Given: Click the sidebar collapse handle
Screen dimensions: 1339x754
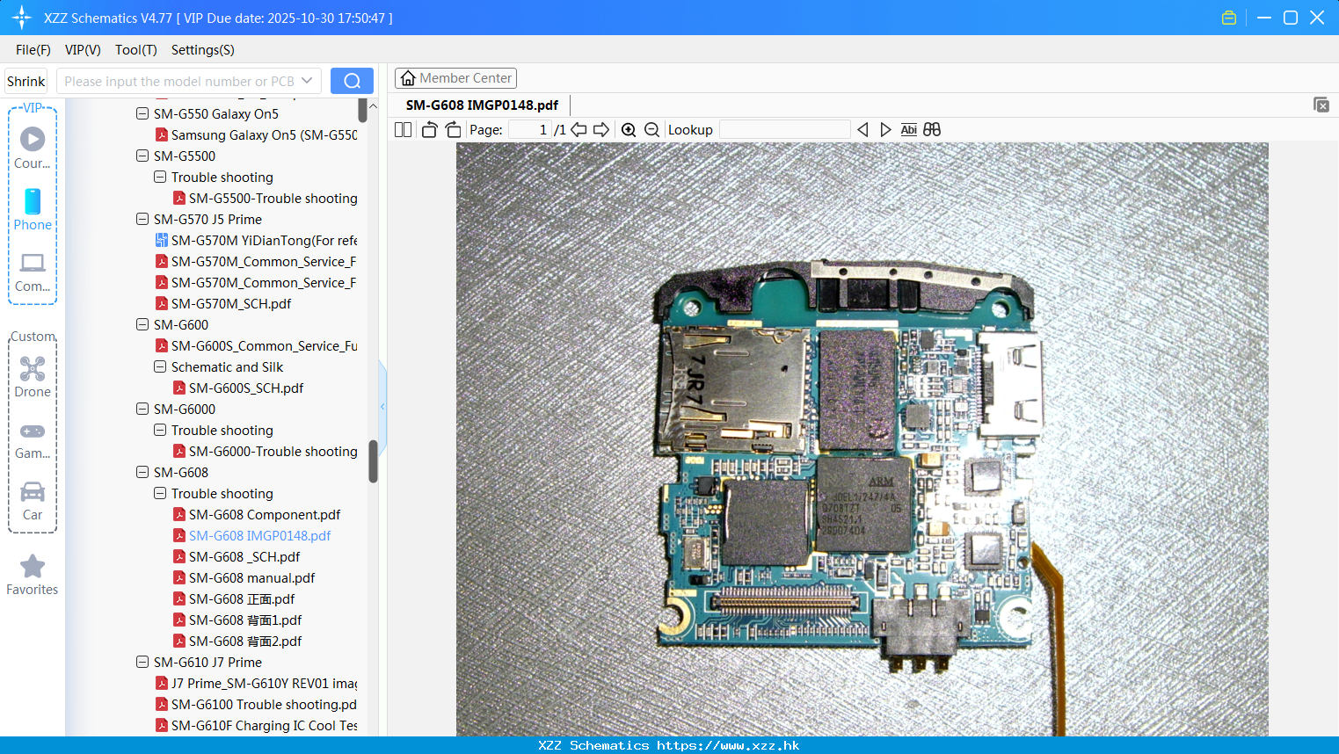Looking at the screenshot, I should point(382,406).
